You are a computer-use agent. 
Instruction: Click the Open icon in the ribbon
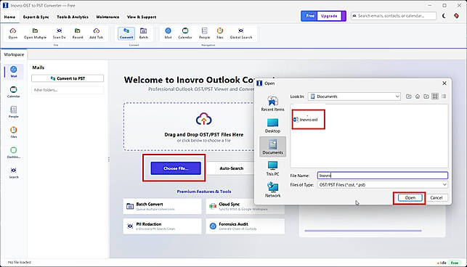[13, 33]
